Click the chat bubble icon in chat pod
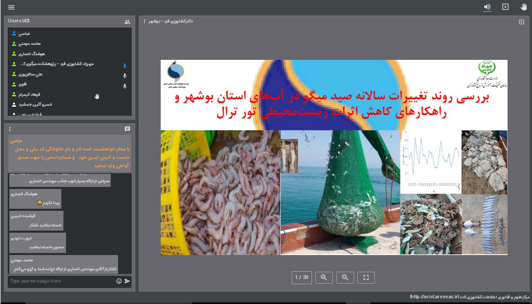 pos(127,129)
